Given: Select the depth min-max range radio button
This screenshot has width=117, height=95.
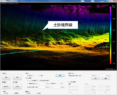Looking at the screenshot, I should (x=28, y=87).
